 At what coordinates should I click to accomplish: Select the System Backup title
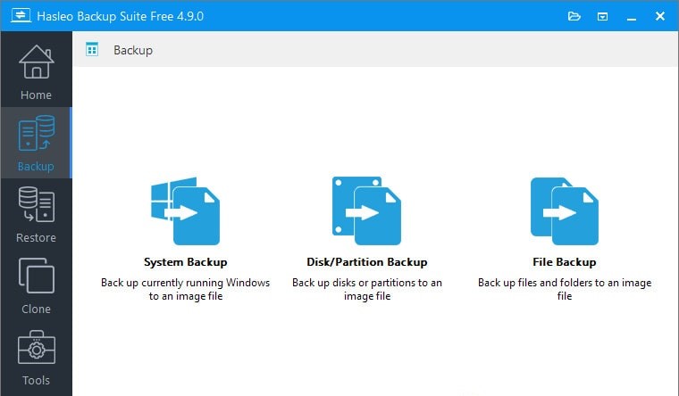[185, 262]
